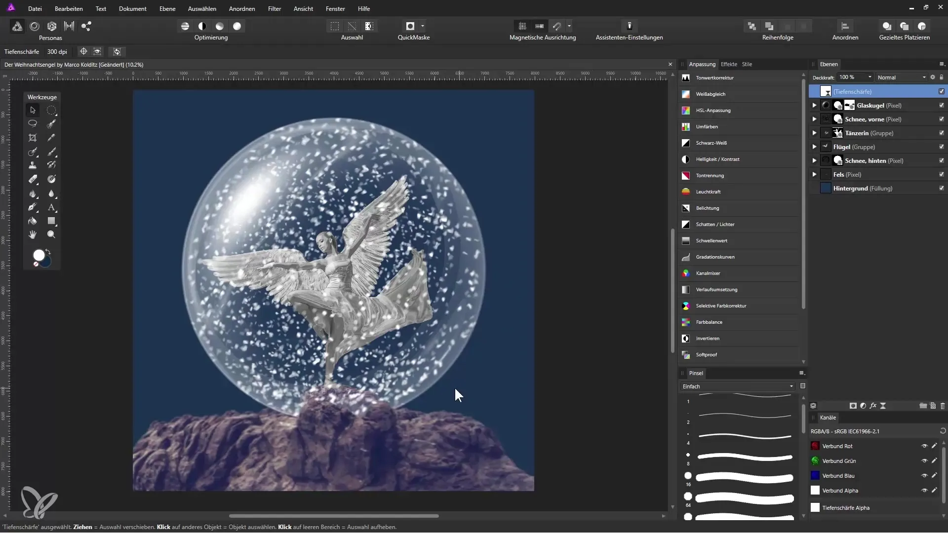Switch to the Liquify Persona
Viewport: 948px width, 533px height.
pyautogui.click(x=35, y=26)
